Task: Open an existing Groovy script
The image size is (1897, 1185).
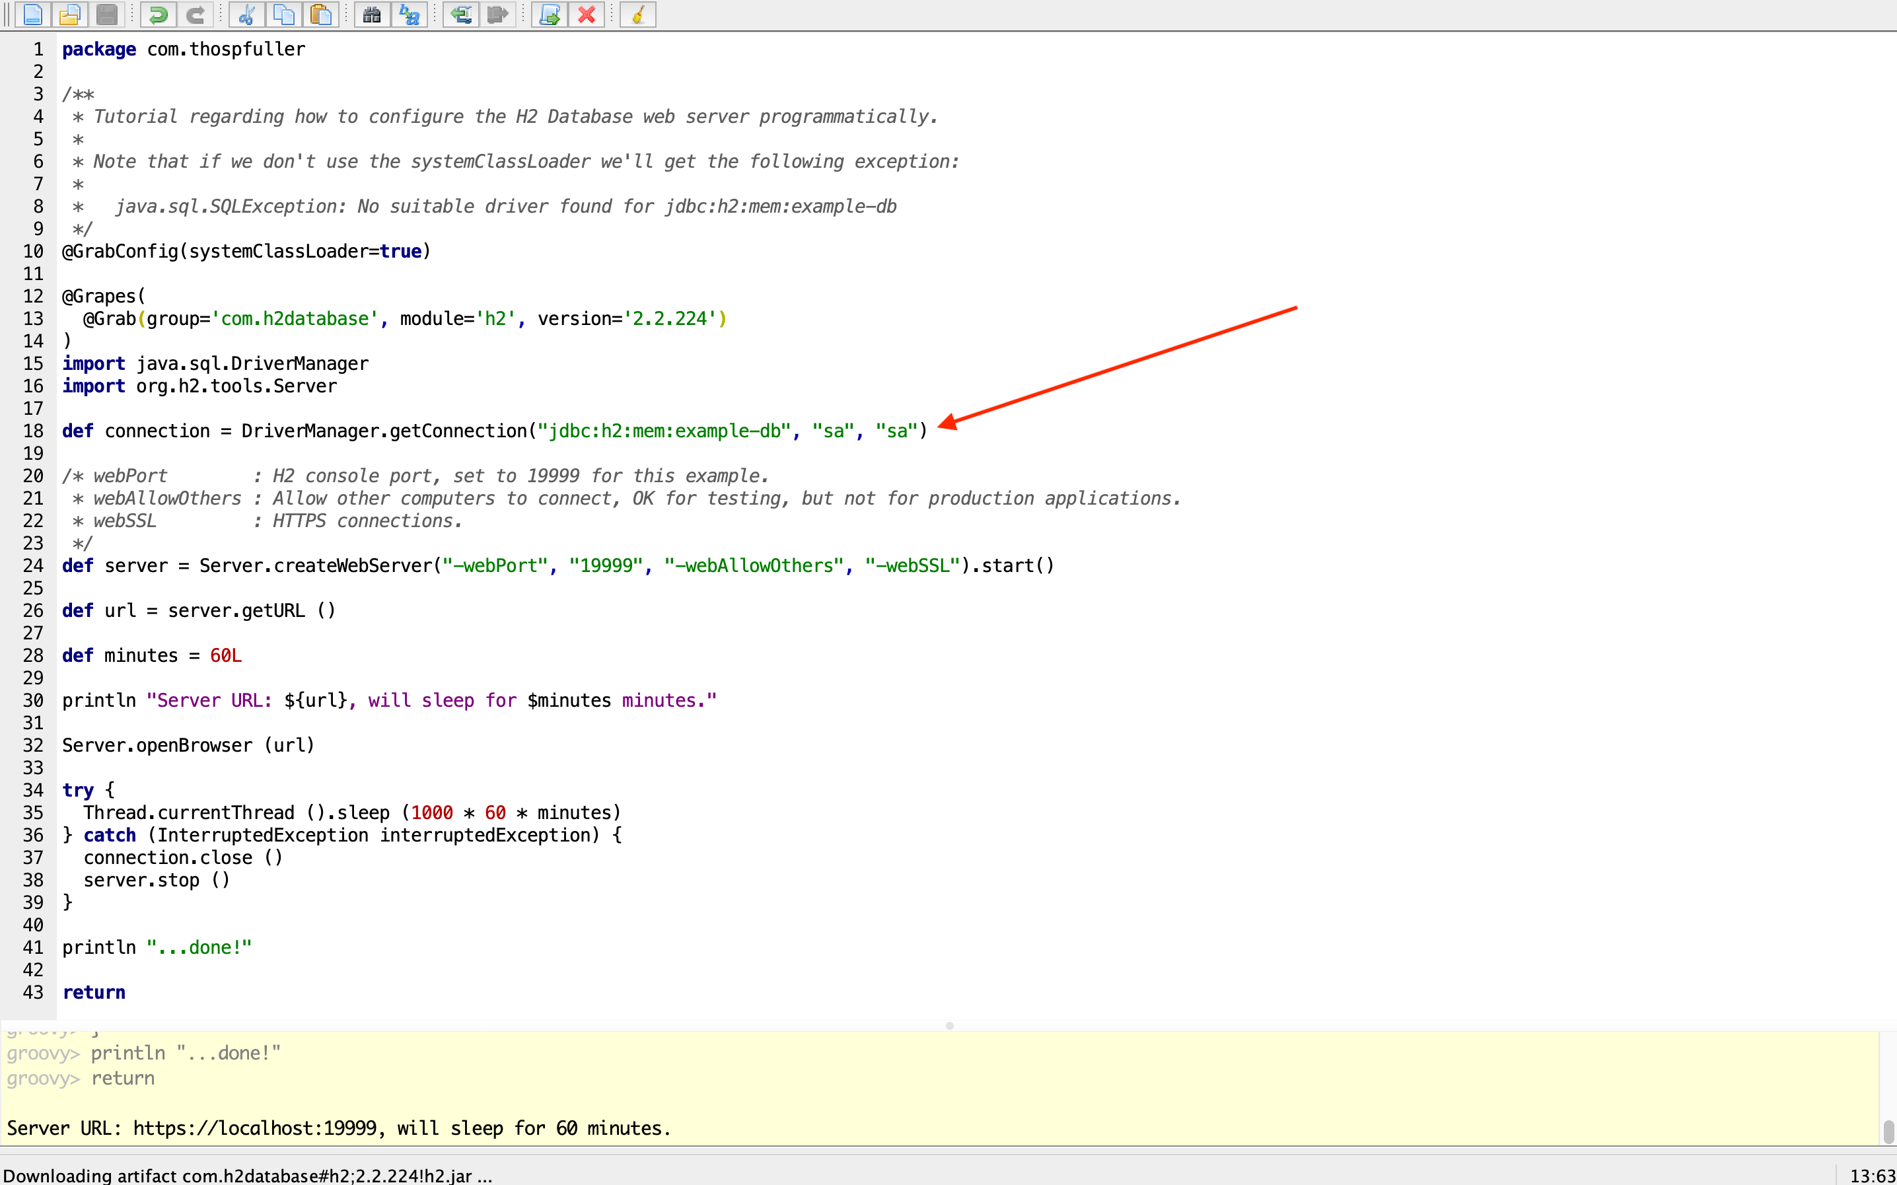Action: pos(70,14)
